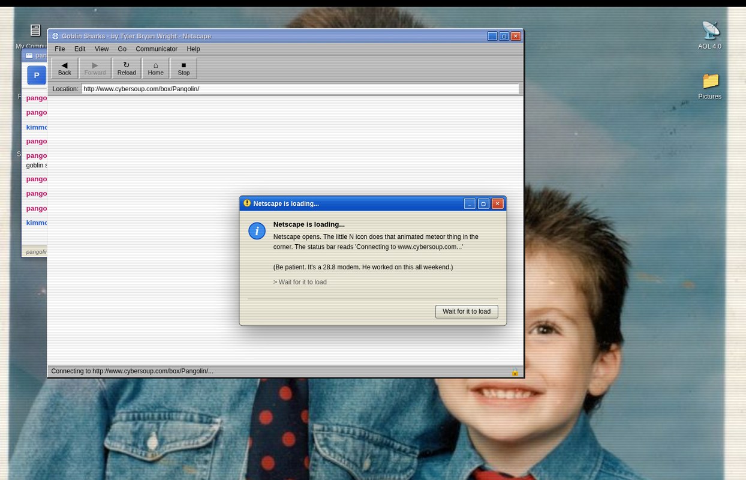Click the chat window title bar icon

tap(29, 56)
